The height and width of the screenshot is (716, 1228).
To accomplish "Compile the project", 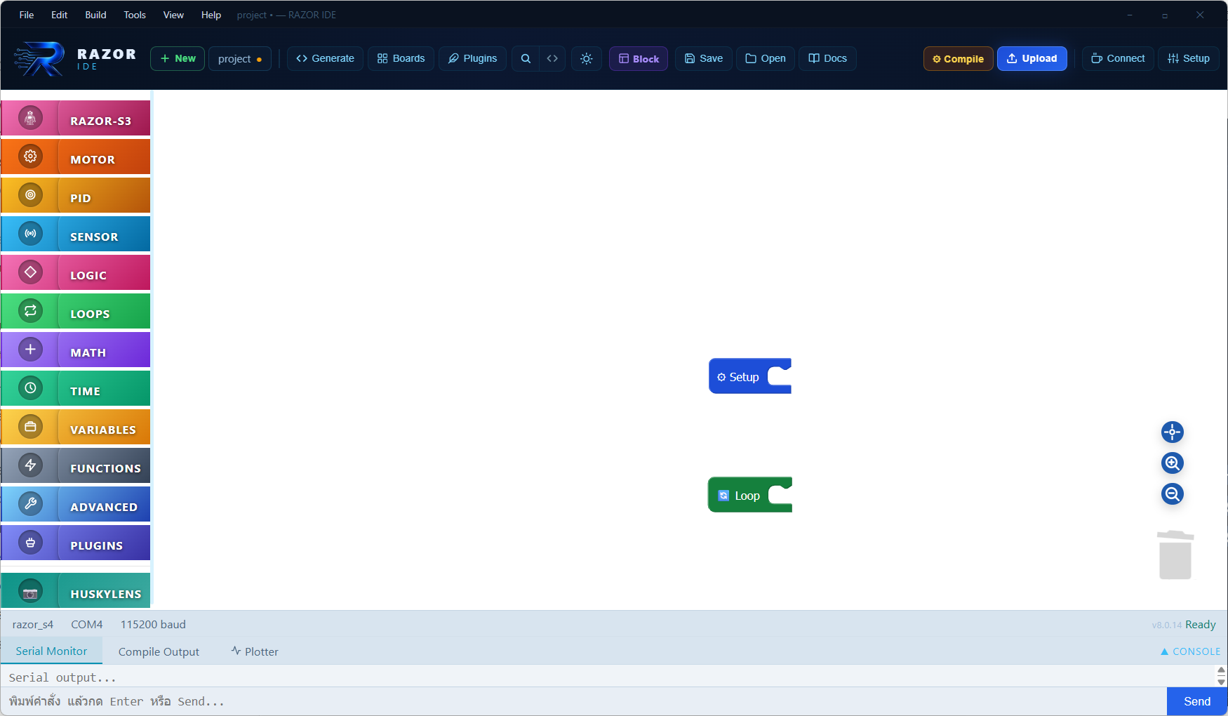I will coord(958,59).
